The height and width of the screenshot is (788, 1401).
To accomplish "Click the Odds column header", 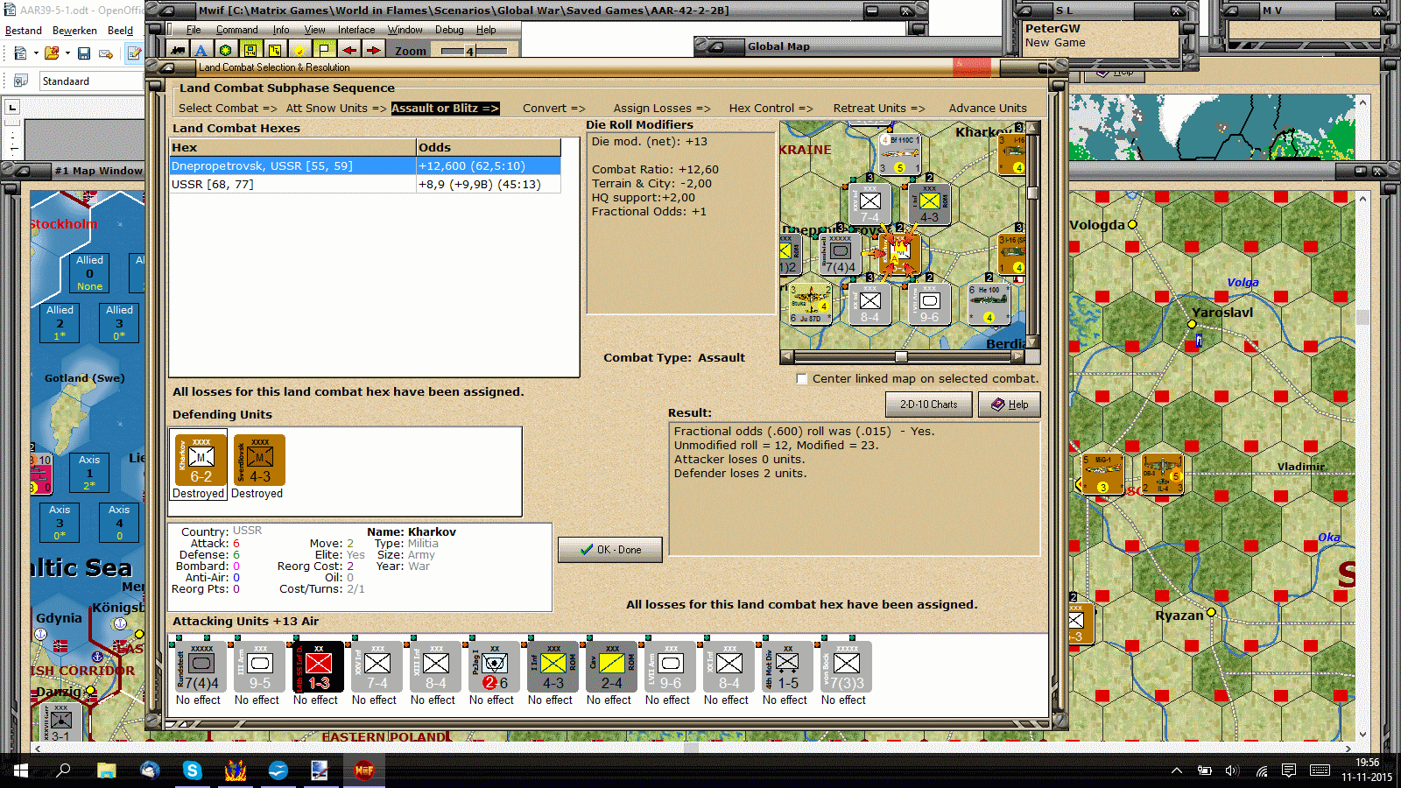I will coord(489,147).
